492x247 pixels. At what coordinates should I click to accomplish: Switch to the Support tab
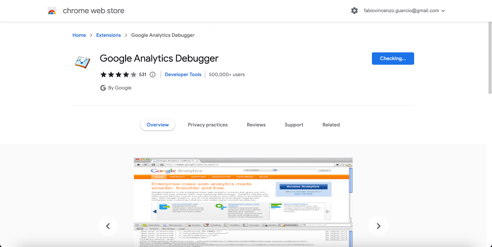[294, 125]
